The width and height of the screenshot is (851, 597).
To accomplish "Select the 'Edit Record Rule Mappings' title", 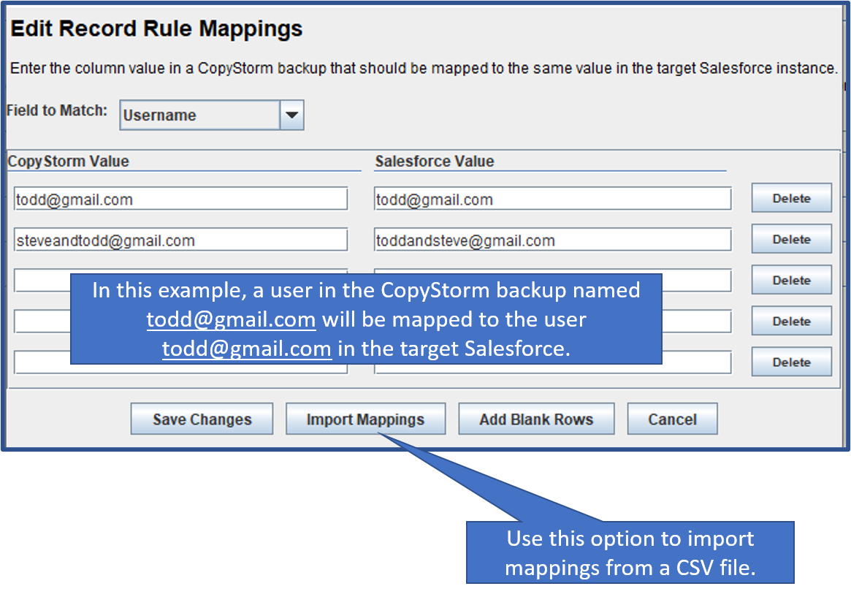I will point(156,28).
